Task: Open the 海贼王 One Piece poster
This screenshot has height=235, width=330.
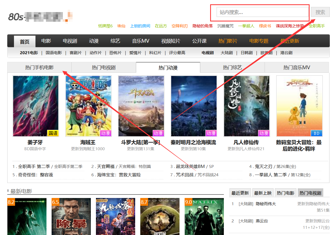Action: tap(88, 106)
